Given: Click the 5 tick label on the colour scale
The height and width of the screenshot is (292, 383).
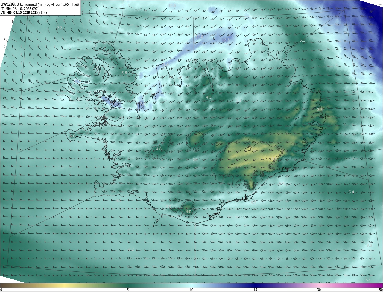Looking at the screenshot, I should click(128, 290).
